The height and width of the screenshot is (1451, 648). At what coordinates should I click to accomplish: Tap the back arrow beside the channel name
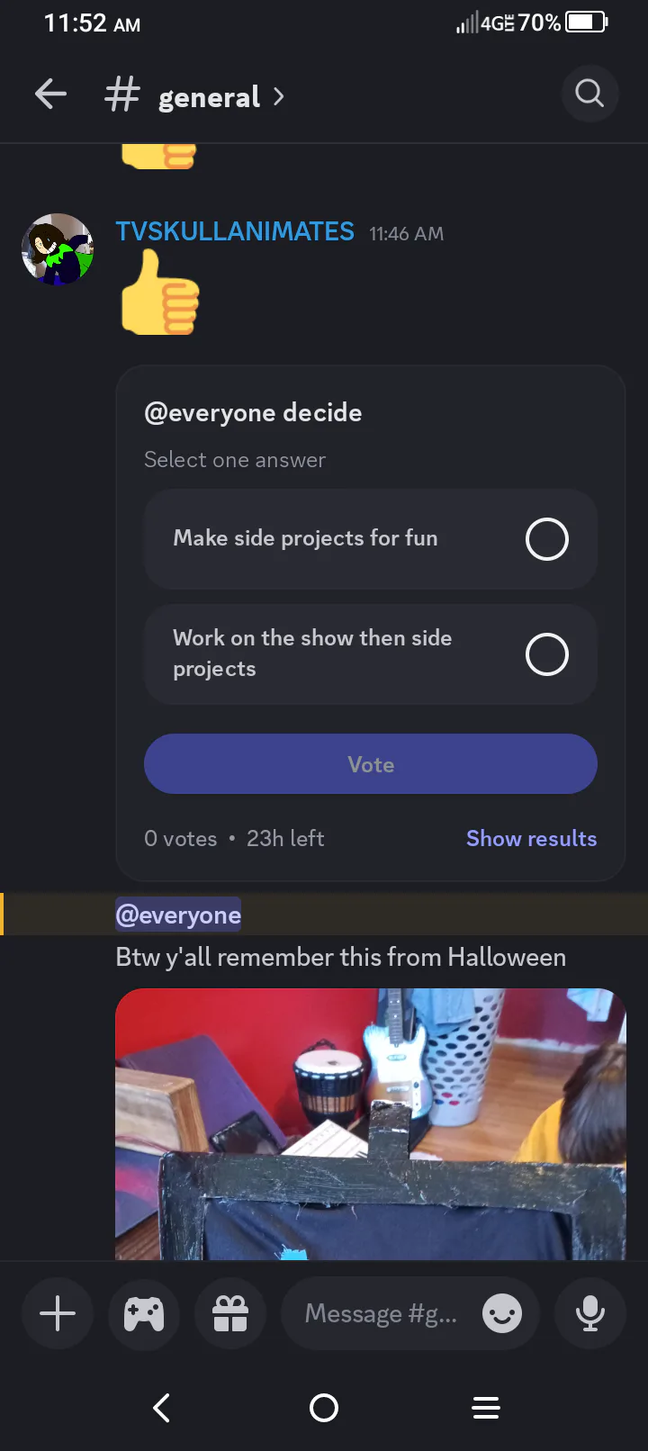51,95
